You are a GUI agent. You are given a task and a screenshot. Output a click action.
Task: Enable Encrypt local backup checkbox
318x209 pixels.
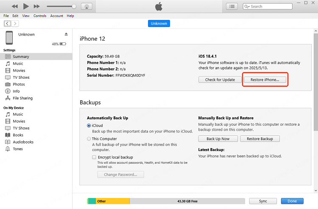tap(94, 157)
